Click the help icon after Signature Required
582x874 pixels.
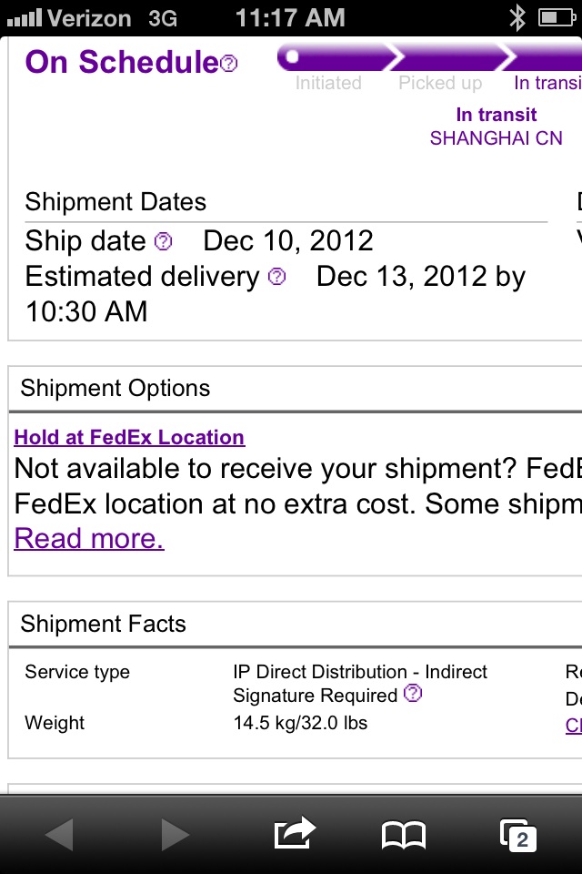click(413, 695)
